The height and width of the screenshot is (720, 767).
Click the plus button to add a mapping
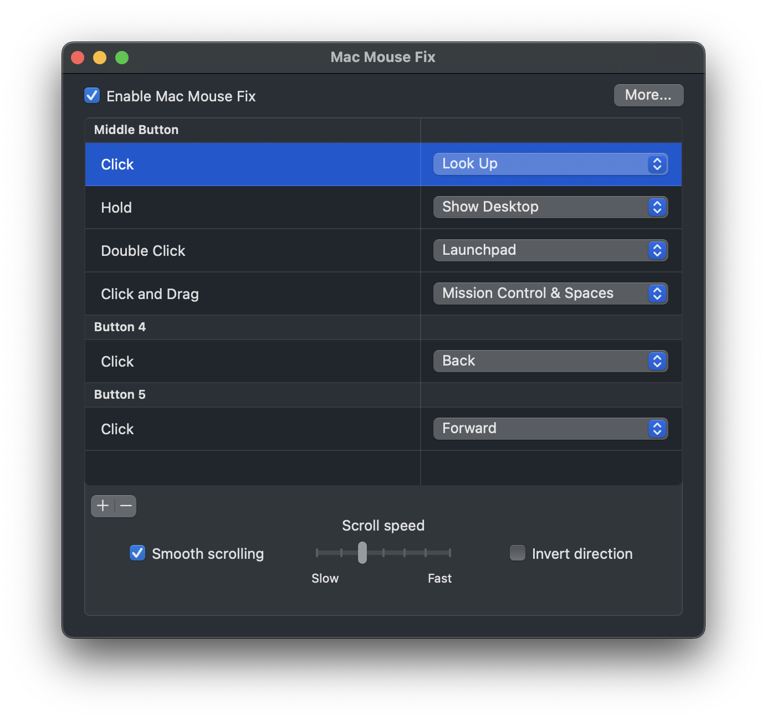click(x=103, y=506)
